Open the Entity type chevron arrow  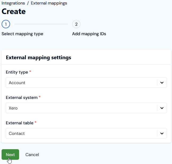[x=162, y=83]
